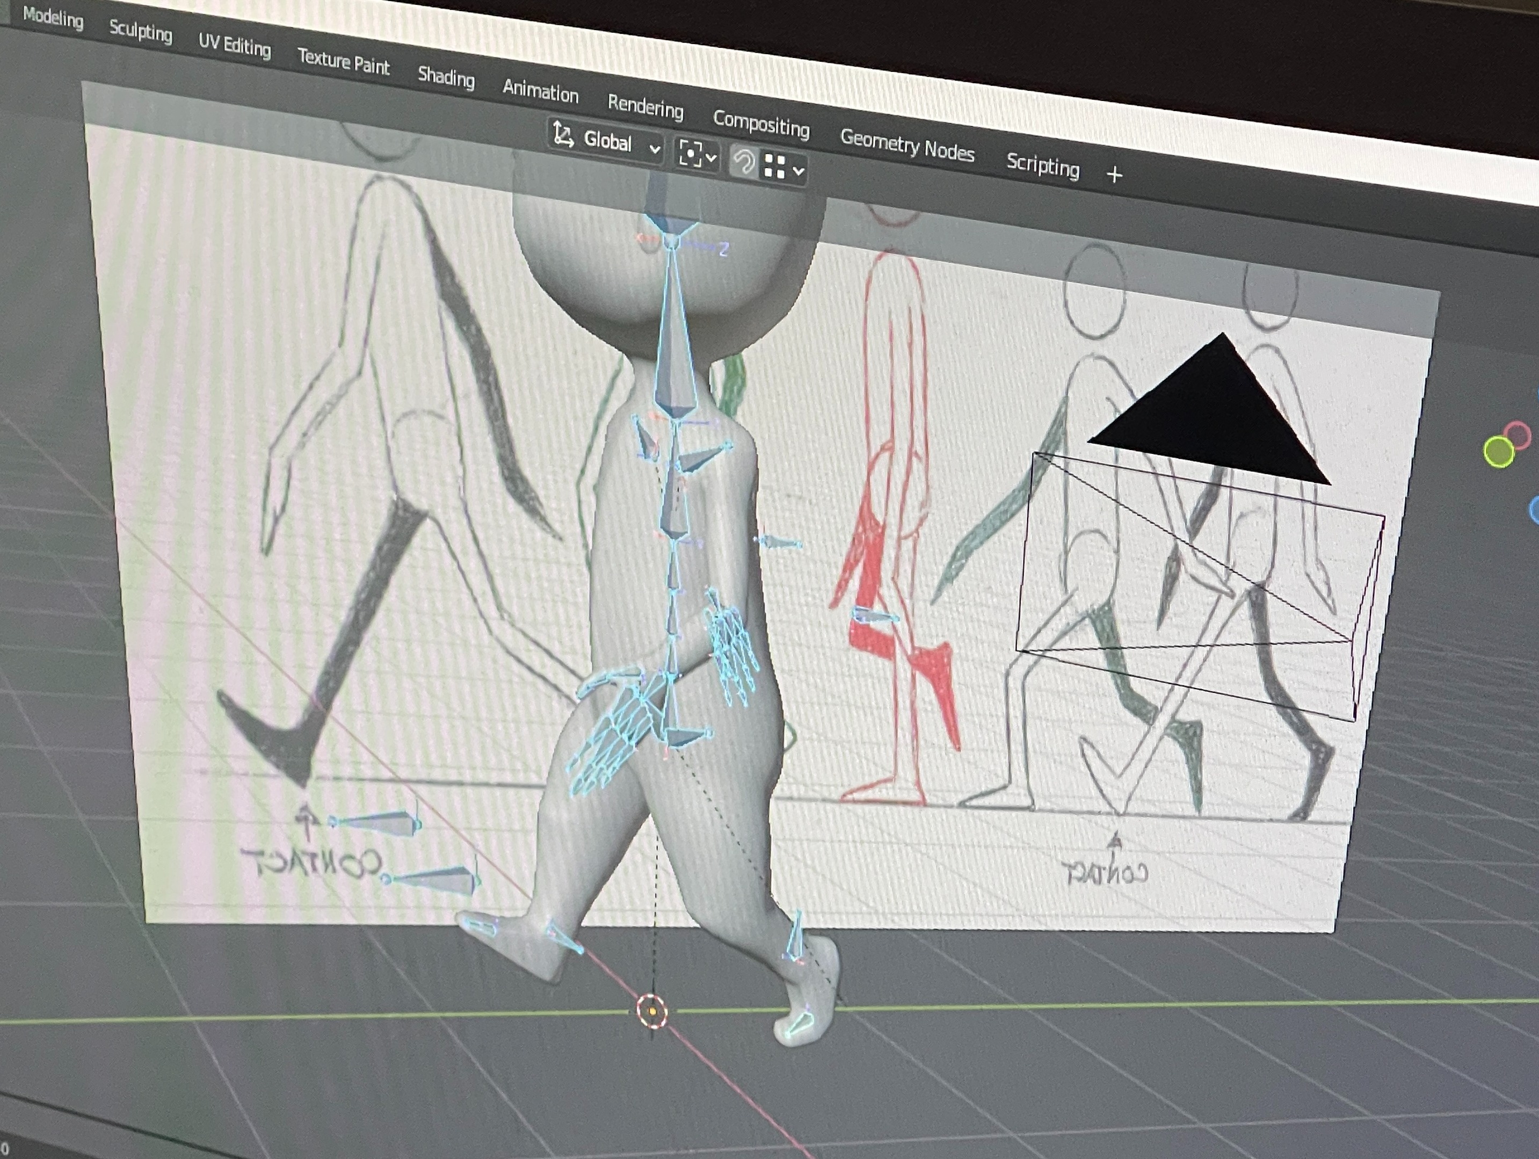Viewport: 1539px width, 1159px height.
Task: Click the green Y axis gizmo circle
Action: pos(1498,452)
